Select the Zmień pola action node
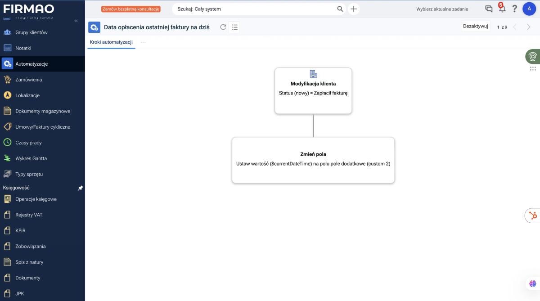 click(x=313, y=160)
